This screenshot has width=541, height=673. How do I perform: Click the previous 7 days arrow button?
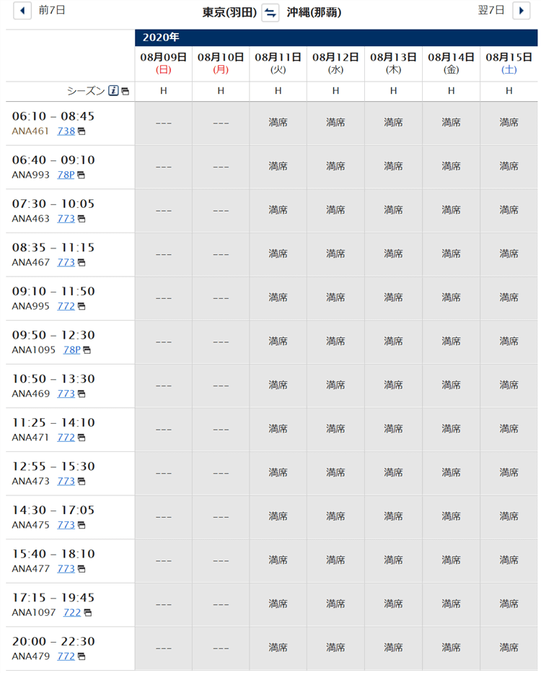[22, 11]
